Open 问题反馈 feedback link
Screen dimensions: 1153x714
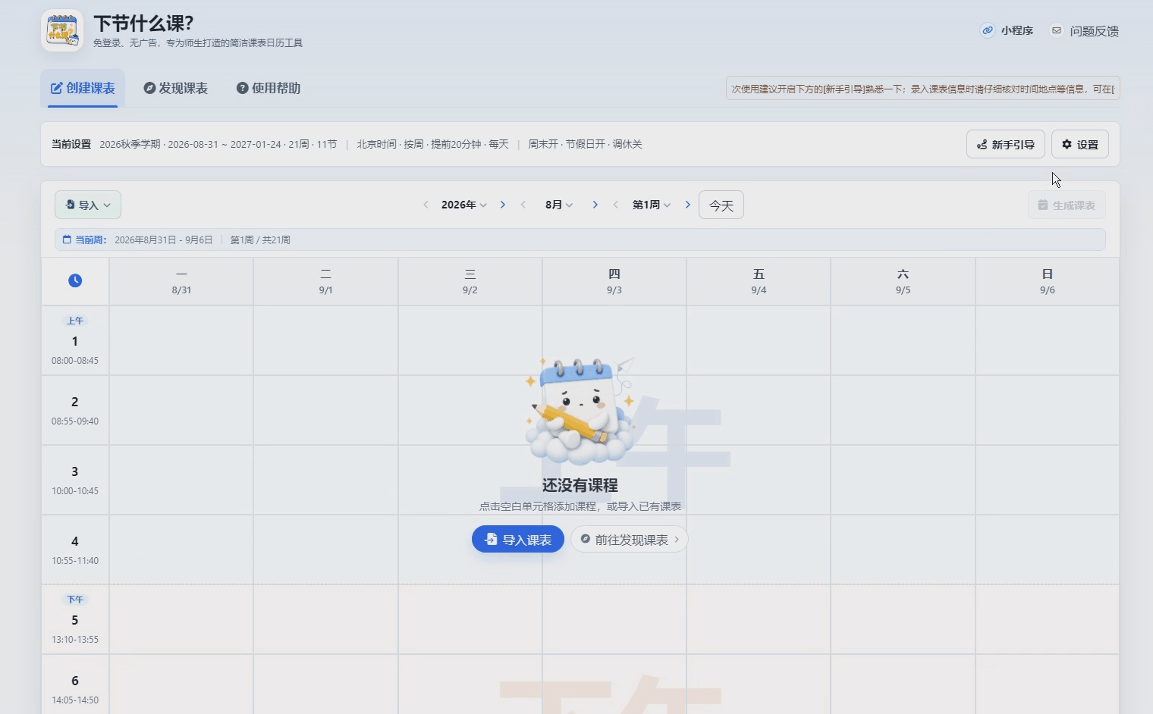click(1085, 31)
